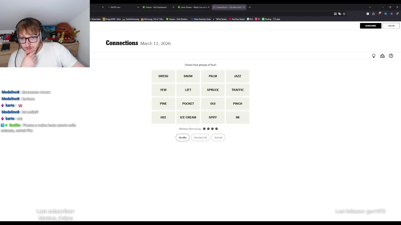Viewport: 401px width, 225px height.
Task: Shuffle the word tiles
Action: 183,137
